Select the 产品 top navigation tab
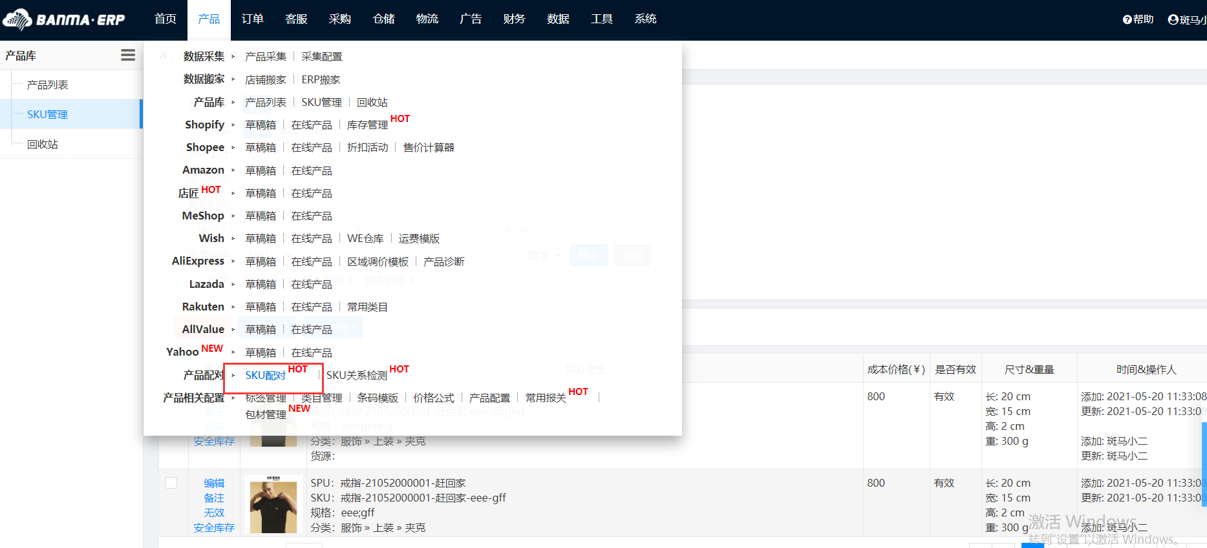This screenshot has height=548, width=1207. tap(209, 19)
